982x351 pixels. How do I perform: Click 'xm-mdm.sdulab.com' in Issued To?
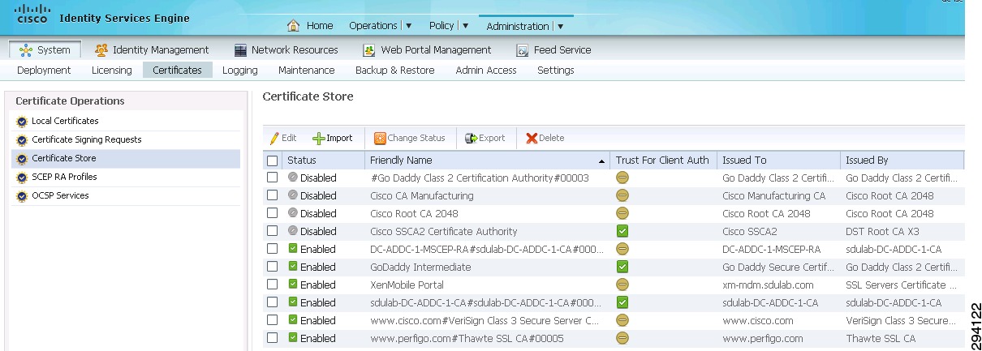click(768, 285)
